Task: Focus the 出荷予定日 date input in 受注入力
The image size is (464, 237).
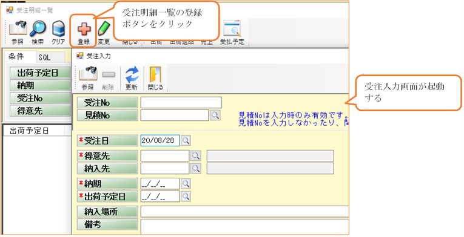Action: coord(160,196)
